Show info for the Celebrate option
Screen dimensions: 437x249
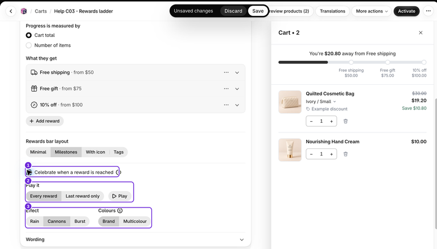click(118, 172)
